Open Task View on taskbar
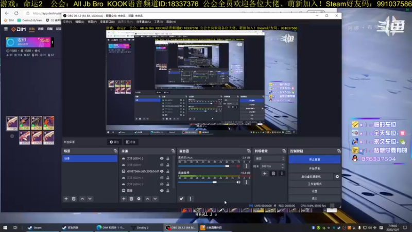The width and height of the screenshot is (412, 232). point(15,227)
